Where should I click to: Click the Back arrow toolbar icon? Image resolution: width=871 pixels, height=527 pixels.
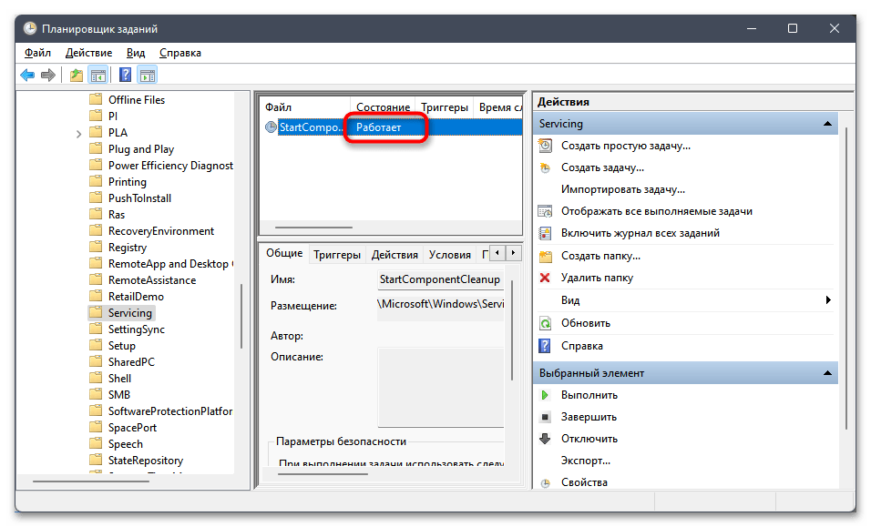pyautogui.click(x=27, y=75)
